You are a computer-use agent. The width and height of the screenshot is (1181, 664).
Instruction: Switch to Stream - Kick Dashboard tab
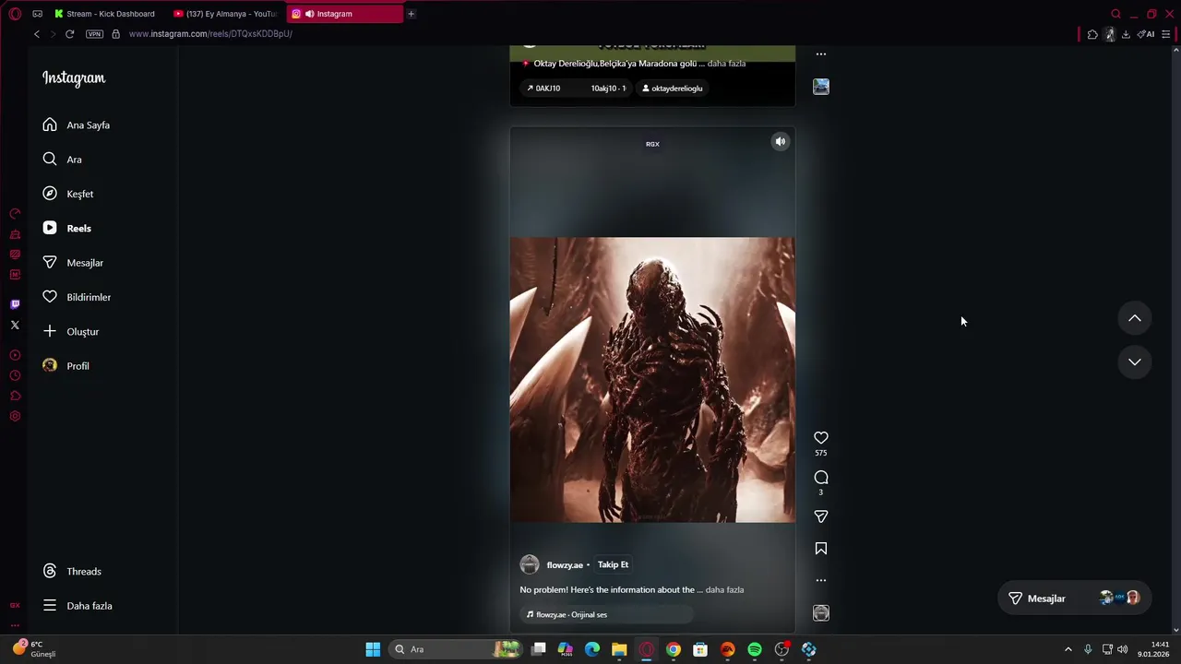click(x=104, y=14)
